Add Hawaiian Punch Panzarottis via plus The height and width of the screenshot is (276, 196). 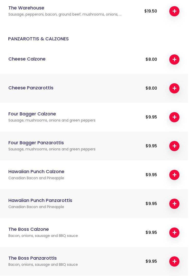click(x=174, y=204)
